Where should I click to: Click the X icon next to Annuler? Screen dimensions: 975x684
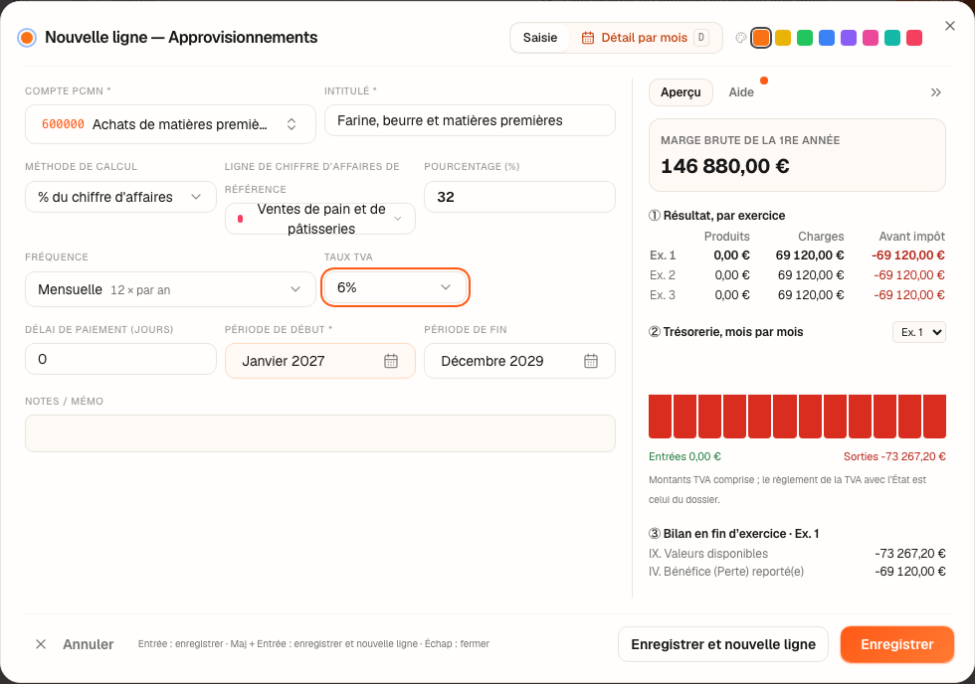coord(41,644)
